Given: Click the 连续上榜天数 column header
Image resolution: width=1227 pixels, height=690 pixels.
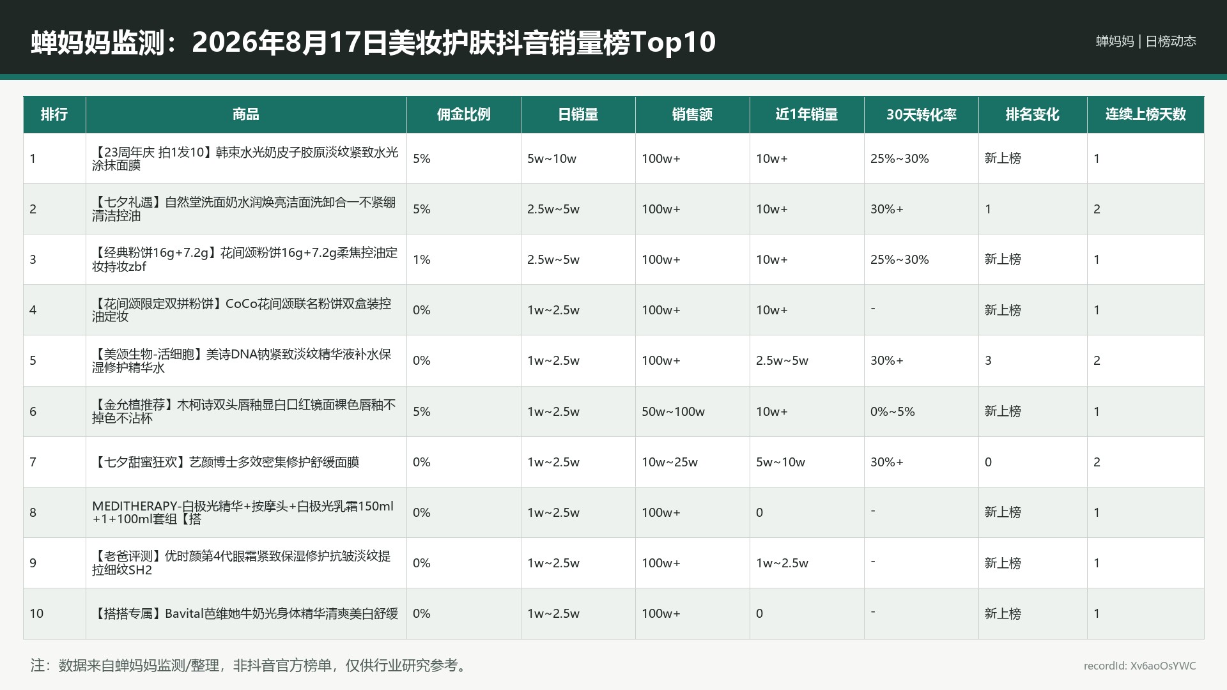Looking at the screenshot, I should [1146, 114].
